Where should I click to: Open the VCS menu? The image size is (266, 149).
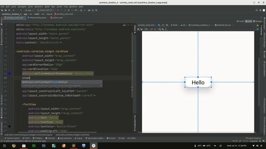[66, 7]
